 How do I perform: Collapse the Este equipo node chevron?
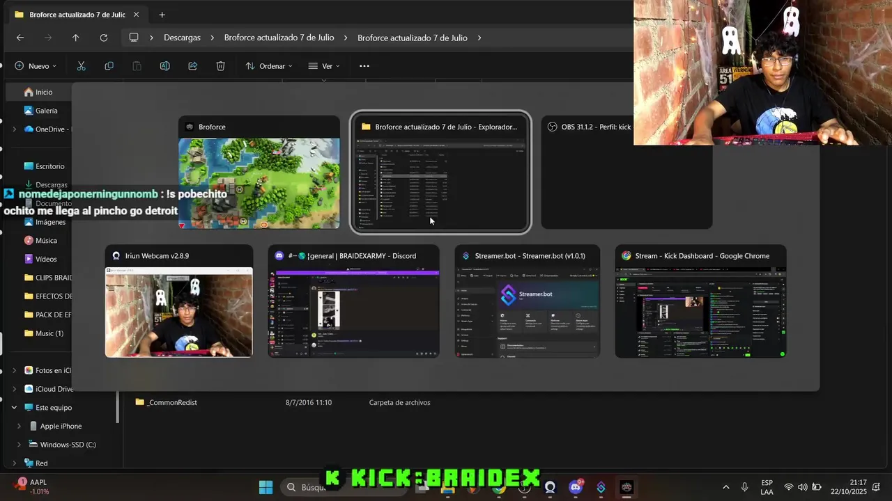[14, 408]
